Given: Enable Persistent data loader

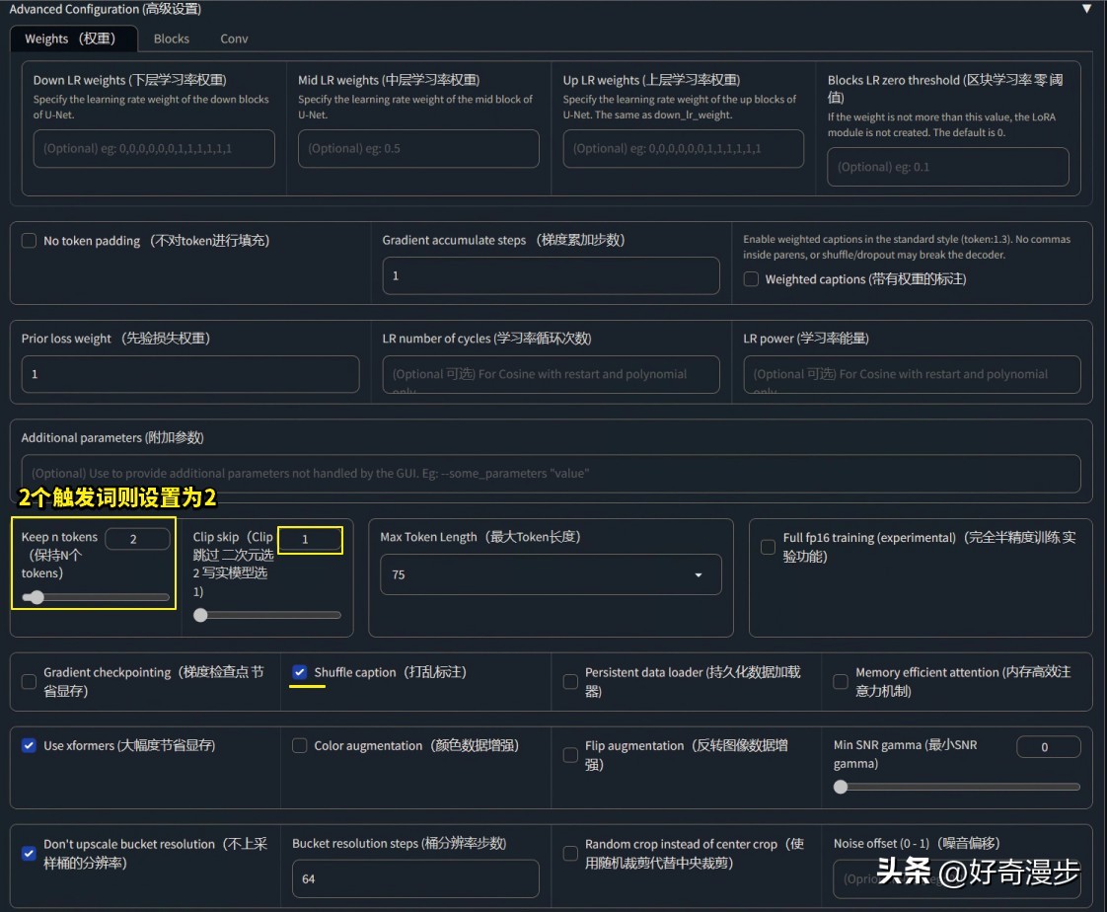Looking at the screenshot, I should pyautogui.click(x=570, y=681).
